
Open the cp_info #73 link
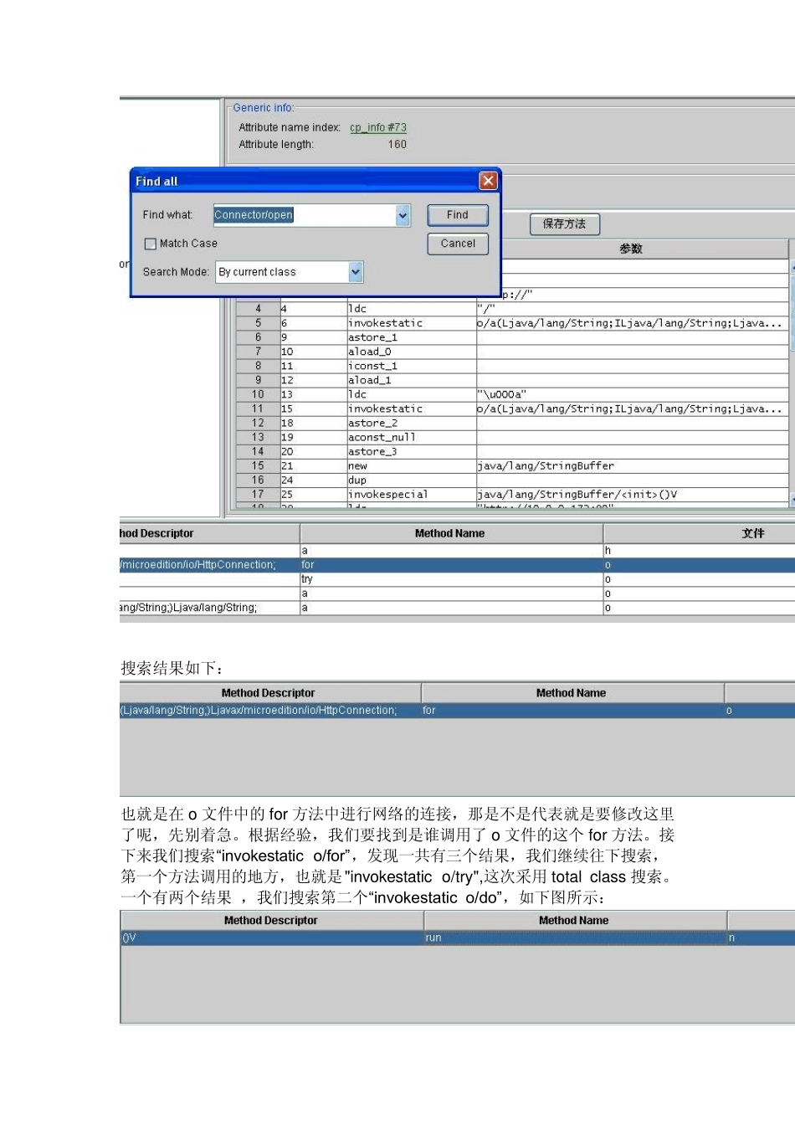coord(378,128)
